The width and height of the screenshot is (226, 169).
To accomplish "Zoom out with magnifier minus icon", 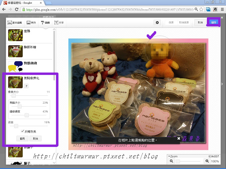I will pos(172,161).
